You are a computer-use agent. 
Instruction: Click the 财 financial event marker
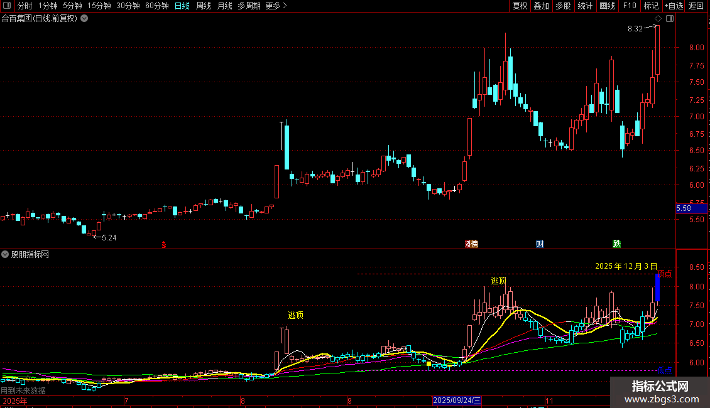pos(540,244)
